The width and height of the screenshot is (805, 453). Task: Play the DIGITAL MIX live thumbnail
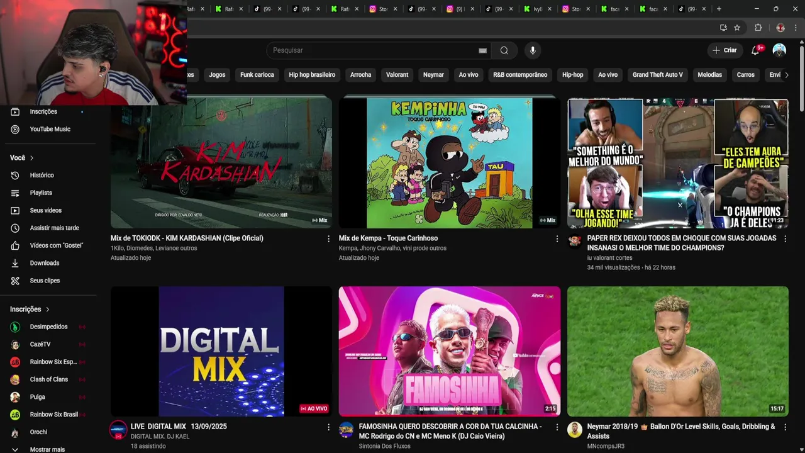[x=221, y=351]
